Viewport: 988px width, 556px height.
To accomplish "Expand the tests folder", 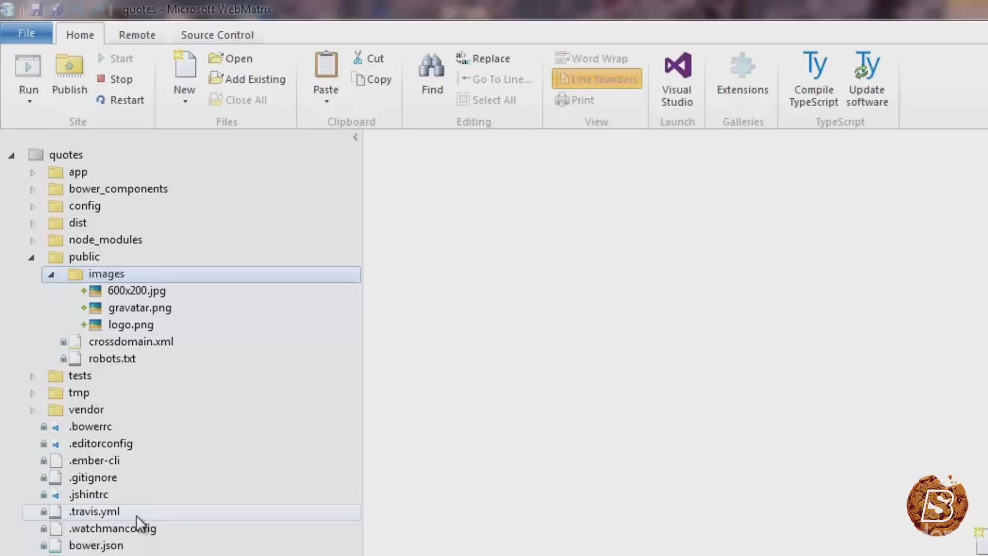I will point(32,376).
